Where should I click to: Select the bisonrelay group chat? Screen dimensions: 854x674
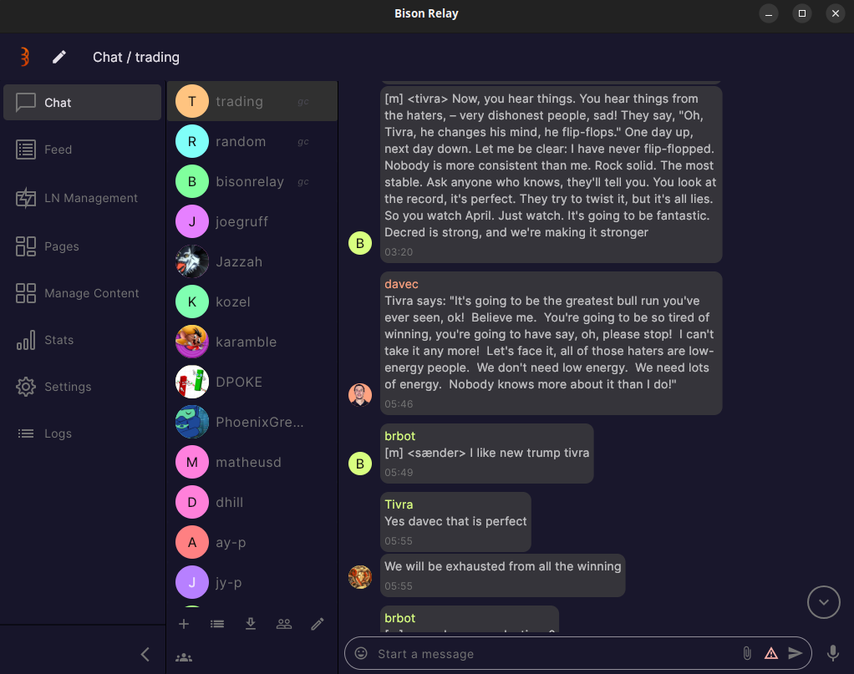(249, 181)
